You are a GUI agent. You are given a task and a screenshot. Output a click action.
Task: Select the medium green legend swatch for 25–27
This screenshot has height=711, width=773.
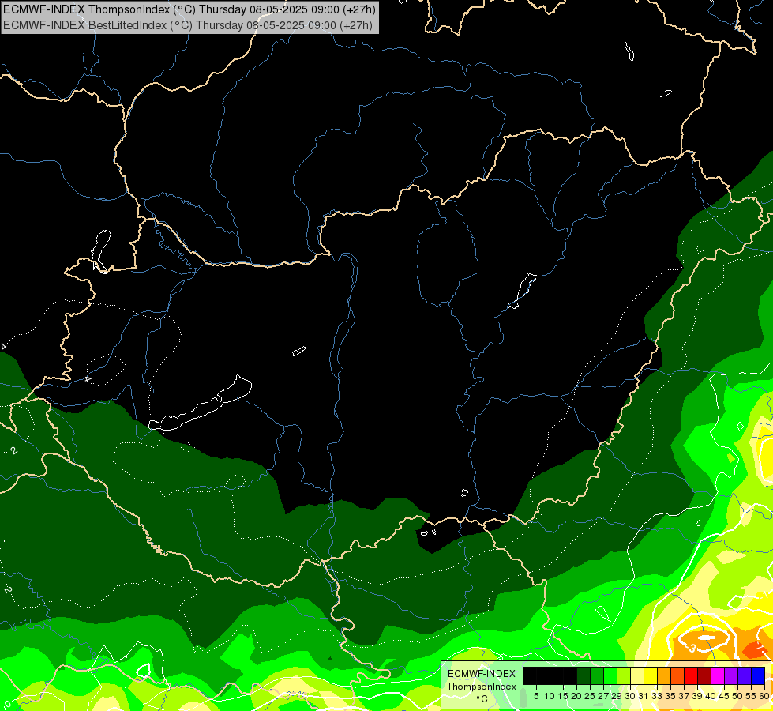[597, 675]
